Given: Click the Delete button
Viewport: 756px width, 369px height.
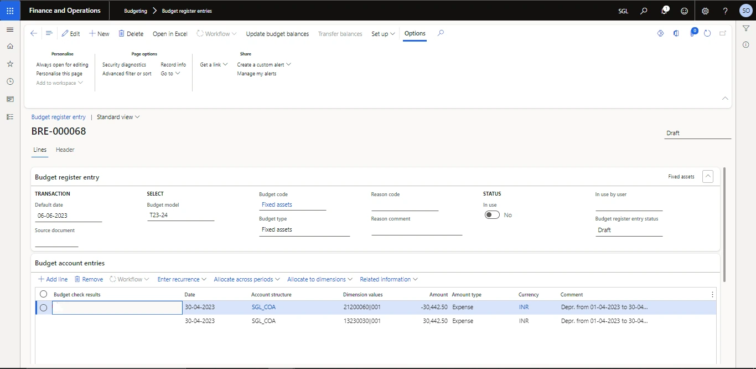Looking at the screenshot, I should click(x=131, y=34).
